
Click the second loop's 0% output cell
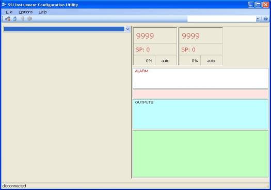pos(190,61)
